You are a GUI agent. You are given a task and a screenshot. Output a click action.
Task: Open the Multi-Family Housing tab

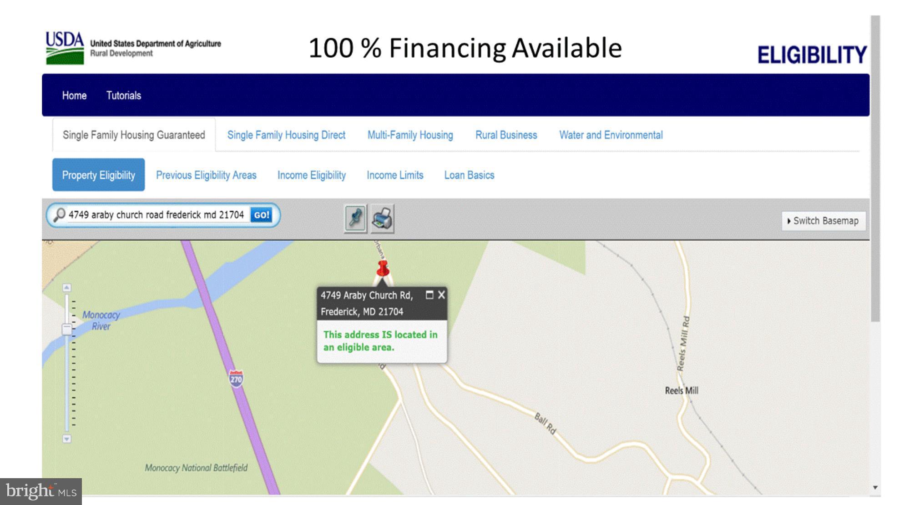(410, 135)
